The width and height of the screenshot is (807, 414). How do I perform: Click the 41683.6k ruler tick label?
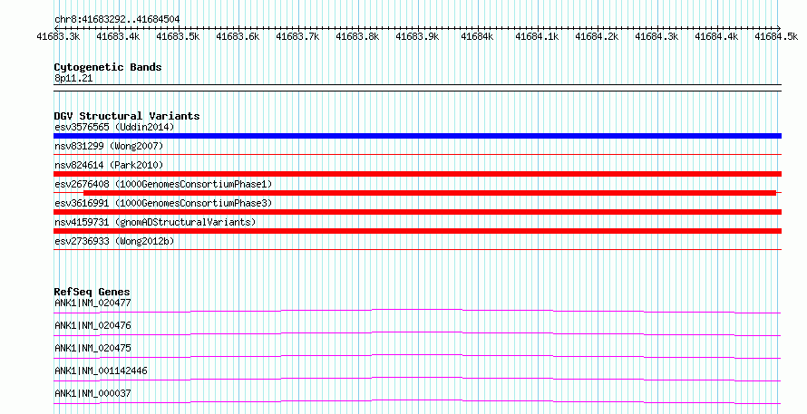point(238,36)
